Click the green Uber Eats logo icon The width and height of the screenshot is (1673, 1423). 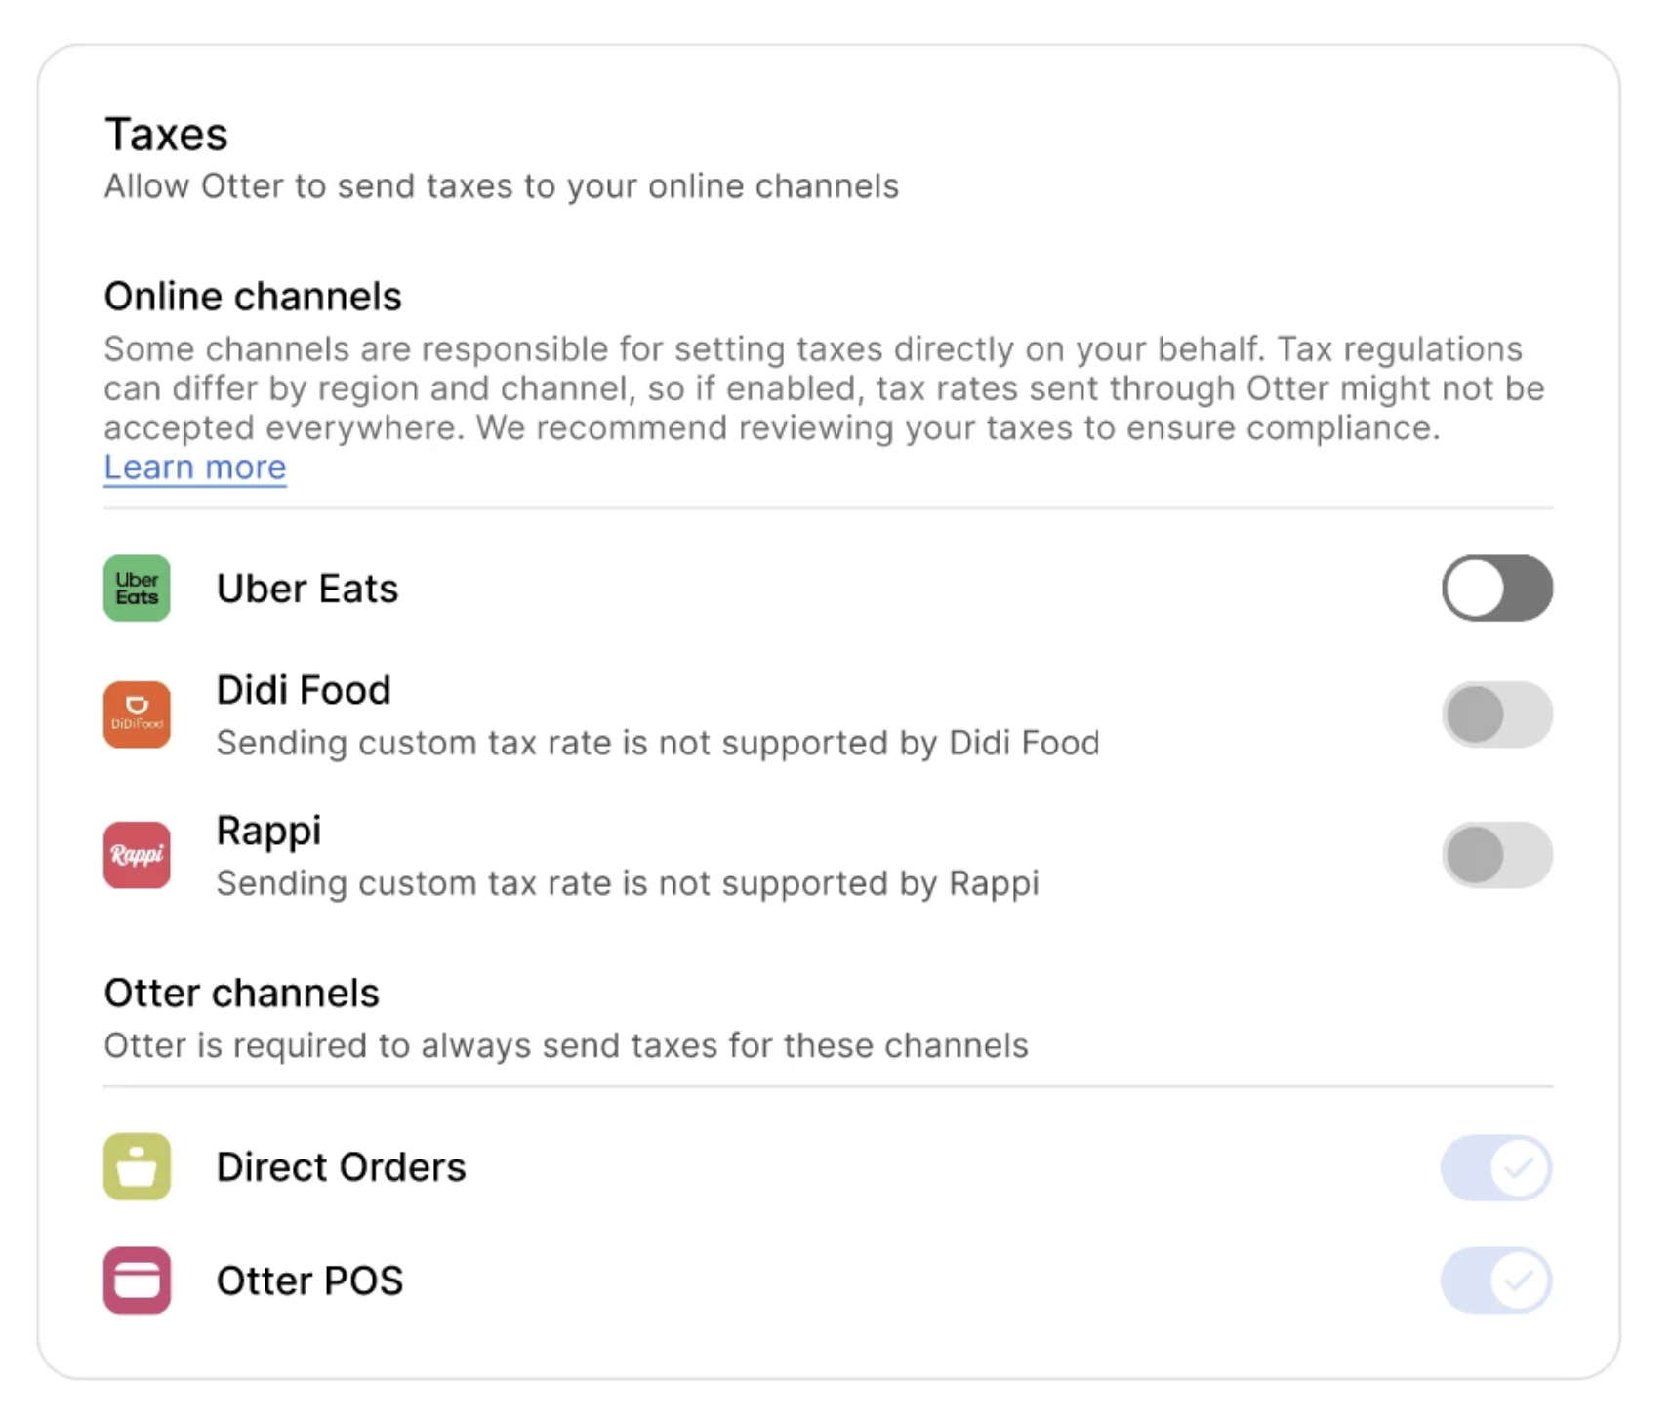point(137,589)
